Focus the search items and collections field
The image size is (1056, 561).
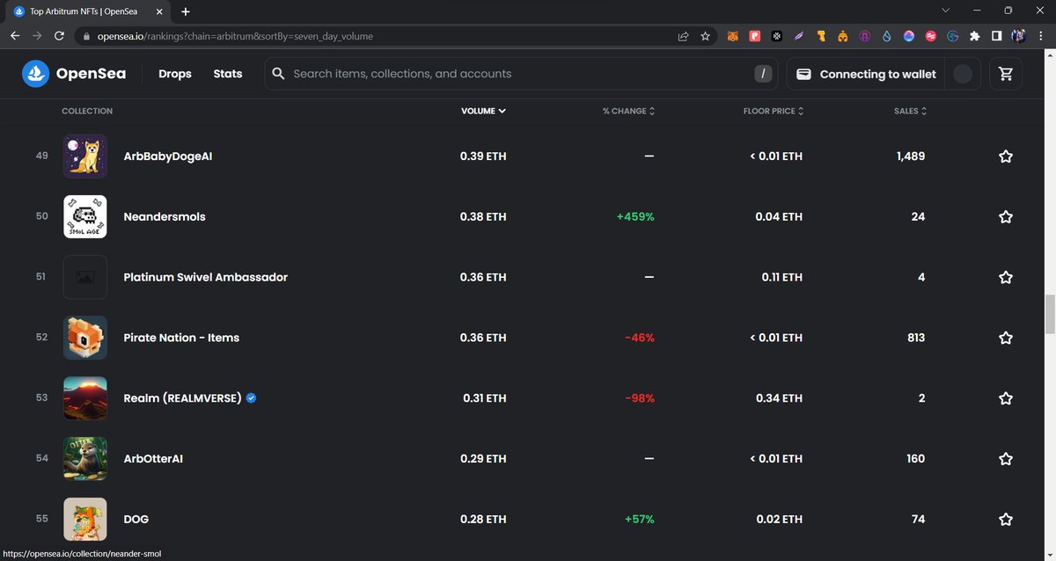(x=519, y=74)
